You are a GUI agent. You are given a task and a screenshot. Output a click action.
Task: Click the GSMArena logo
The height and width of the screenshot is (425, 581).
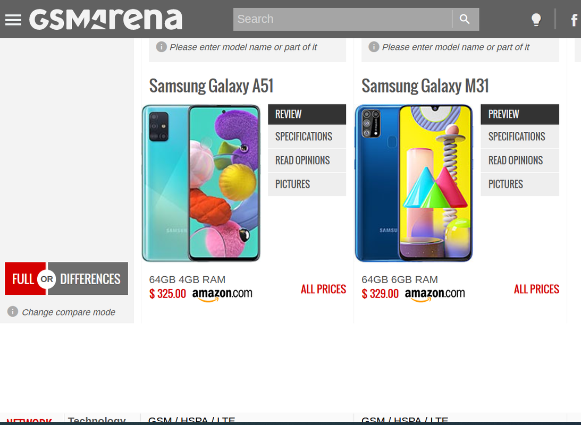[106, 19]
